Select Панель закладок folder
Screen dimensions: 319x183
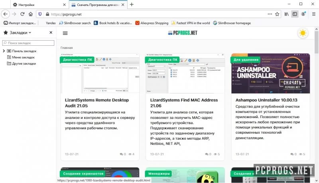click(22, 51)
